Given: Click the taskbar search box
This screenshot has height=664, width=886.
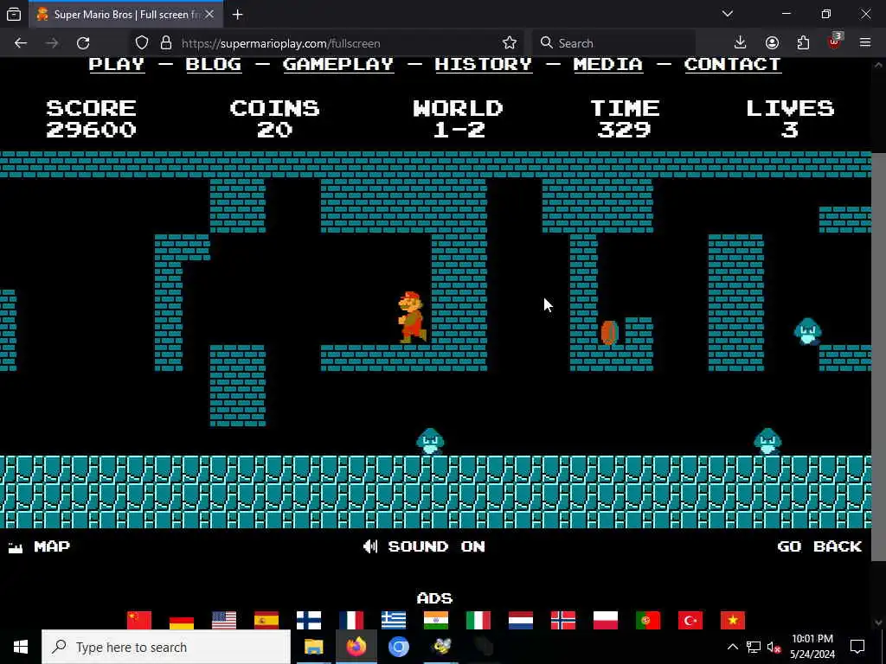Looking at the screenshot, I should point(166,647).
